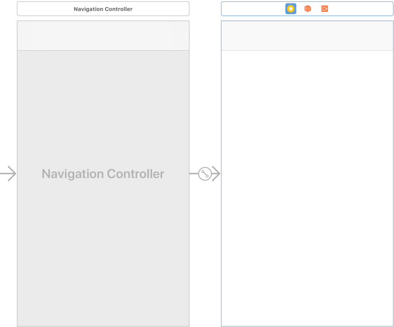This screenshot has width=394, height=327.
Task: Click the bottom of the white view
Action: [x=307, y=316]
